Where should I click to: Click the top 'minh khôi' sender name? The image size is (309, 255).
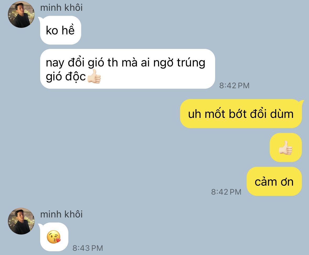pos(61,8)
